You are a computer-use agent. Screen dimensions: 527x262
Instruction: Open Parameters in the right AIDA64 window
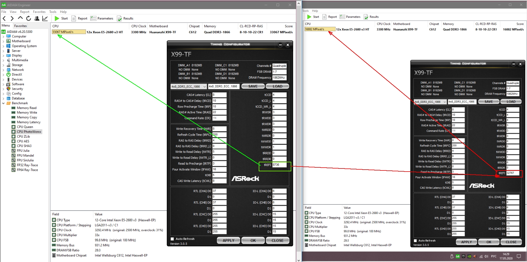click(350, 17)
